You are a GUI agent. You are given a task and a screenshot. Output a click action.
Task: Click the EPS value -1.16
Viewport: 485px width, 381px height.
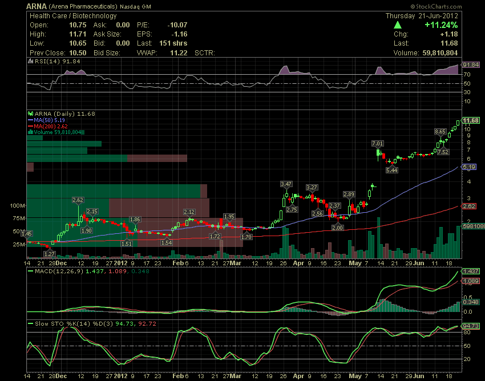179,34
